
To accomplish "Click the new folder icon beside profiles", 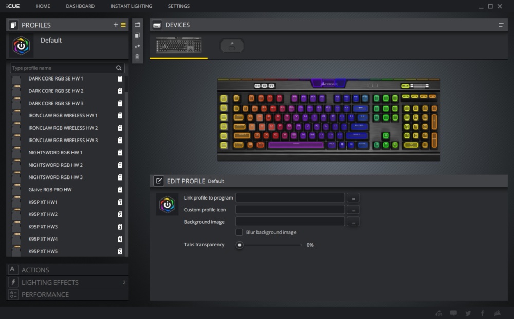I will 137,25.
